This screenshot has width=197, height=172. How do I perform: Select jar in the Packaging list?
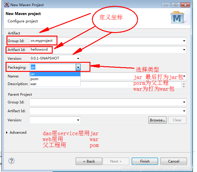[x=55, y=74]
